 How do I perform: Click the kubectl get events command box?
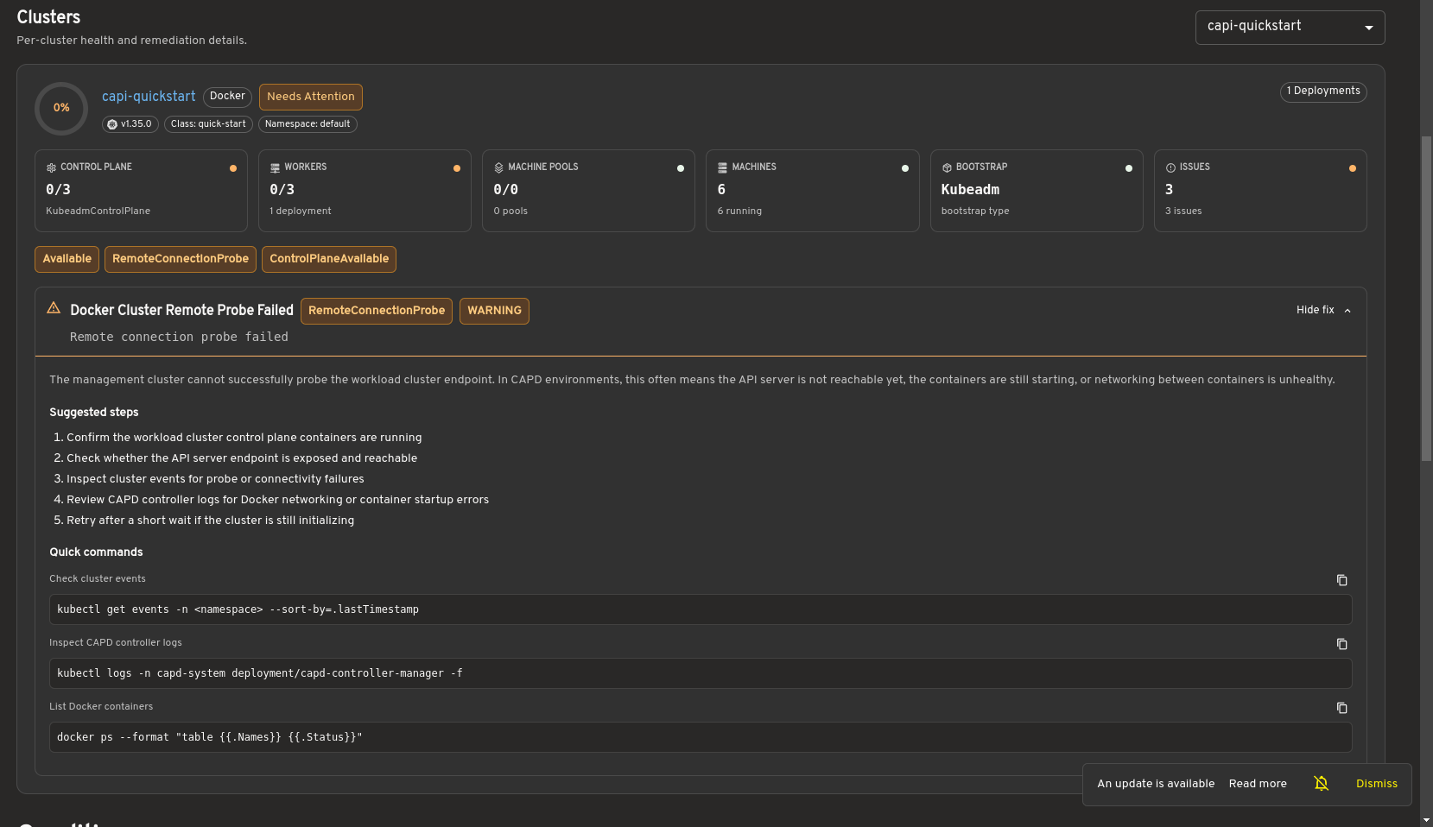(701, 609)
